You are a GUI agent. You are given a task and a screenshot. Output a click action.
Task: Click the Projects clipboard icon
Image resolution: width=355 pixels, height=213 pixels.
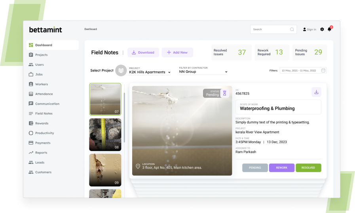pyautogui.click(x=31, y=55)
